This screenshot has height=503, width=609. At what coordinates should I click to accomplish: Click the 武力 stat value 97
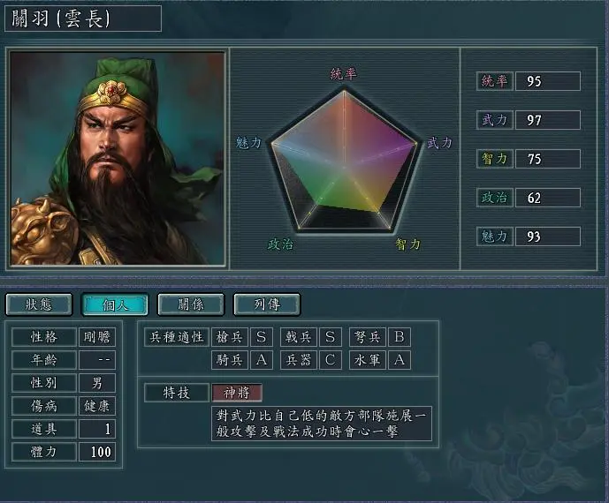[x=548, y=120]
